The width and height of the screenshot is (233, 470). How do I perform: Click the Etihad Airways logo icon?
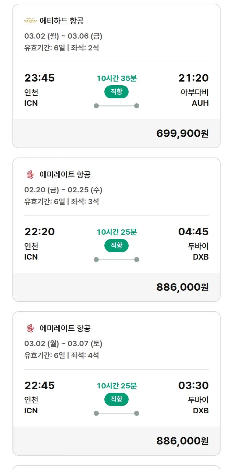click(x=30, y=21)
